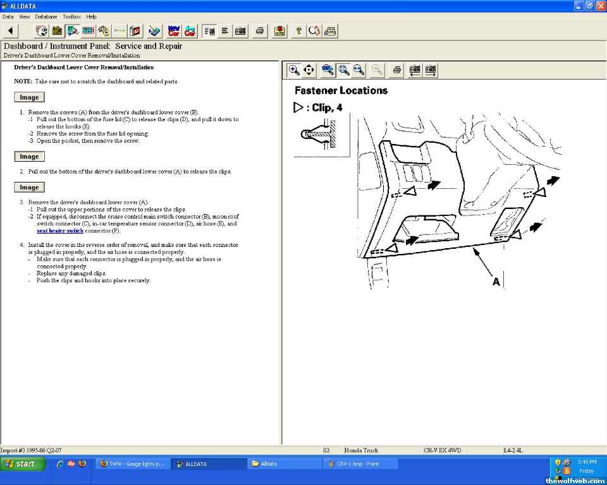
Task: Click the back arrow in main toolbar
Action: (x=11, y=30)
